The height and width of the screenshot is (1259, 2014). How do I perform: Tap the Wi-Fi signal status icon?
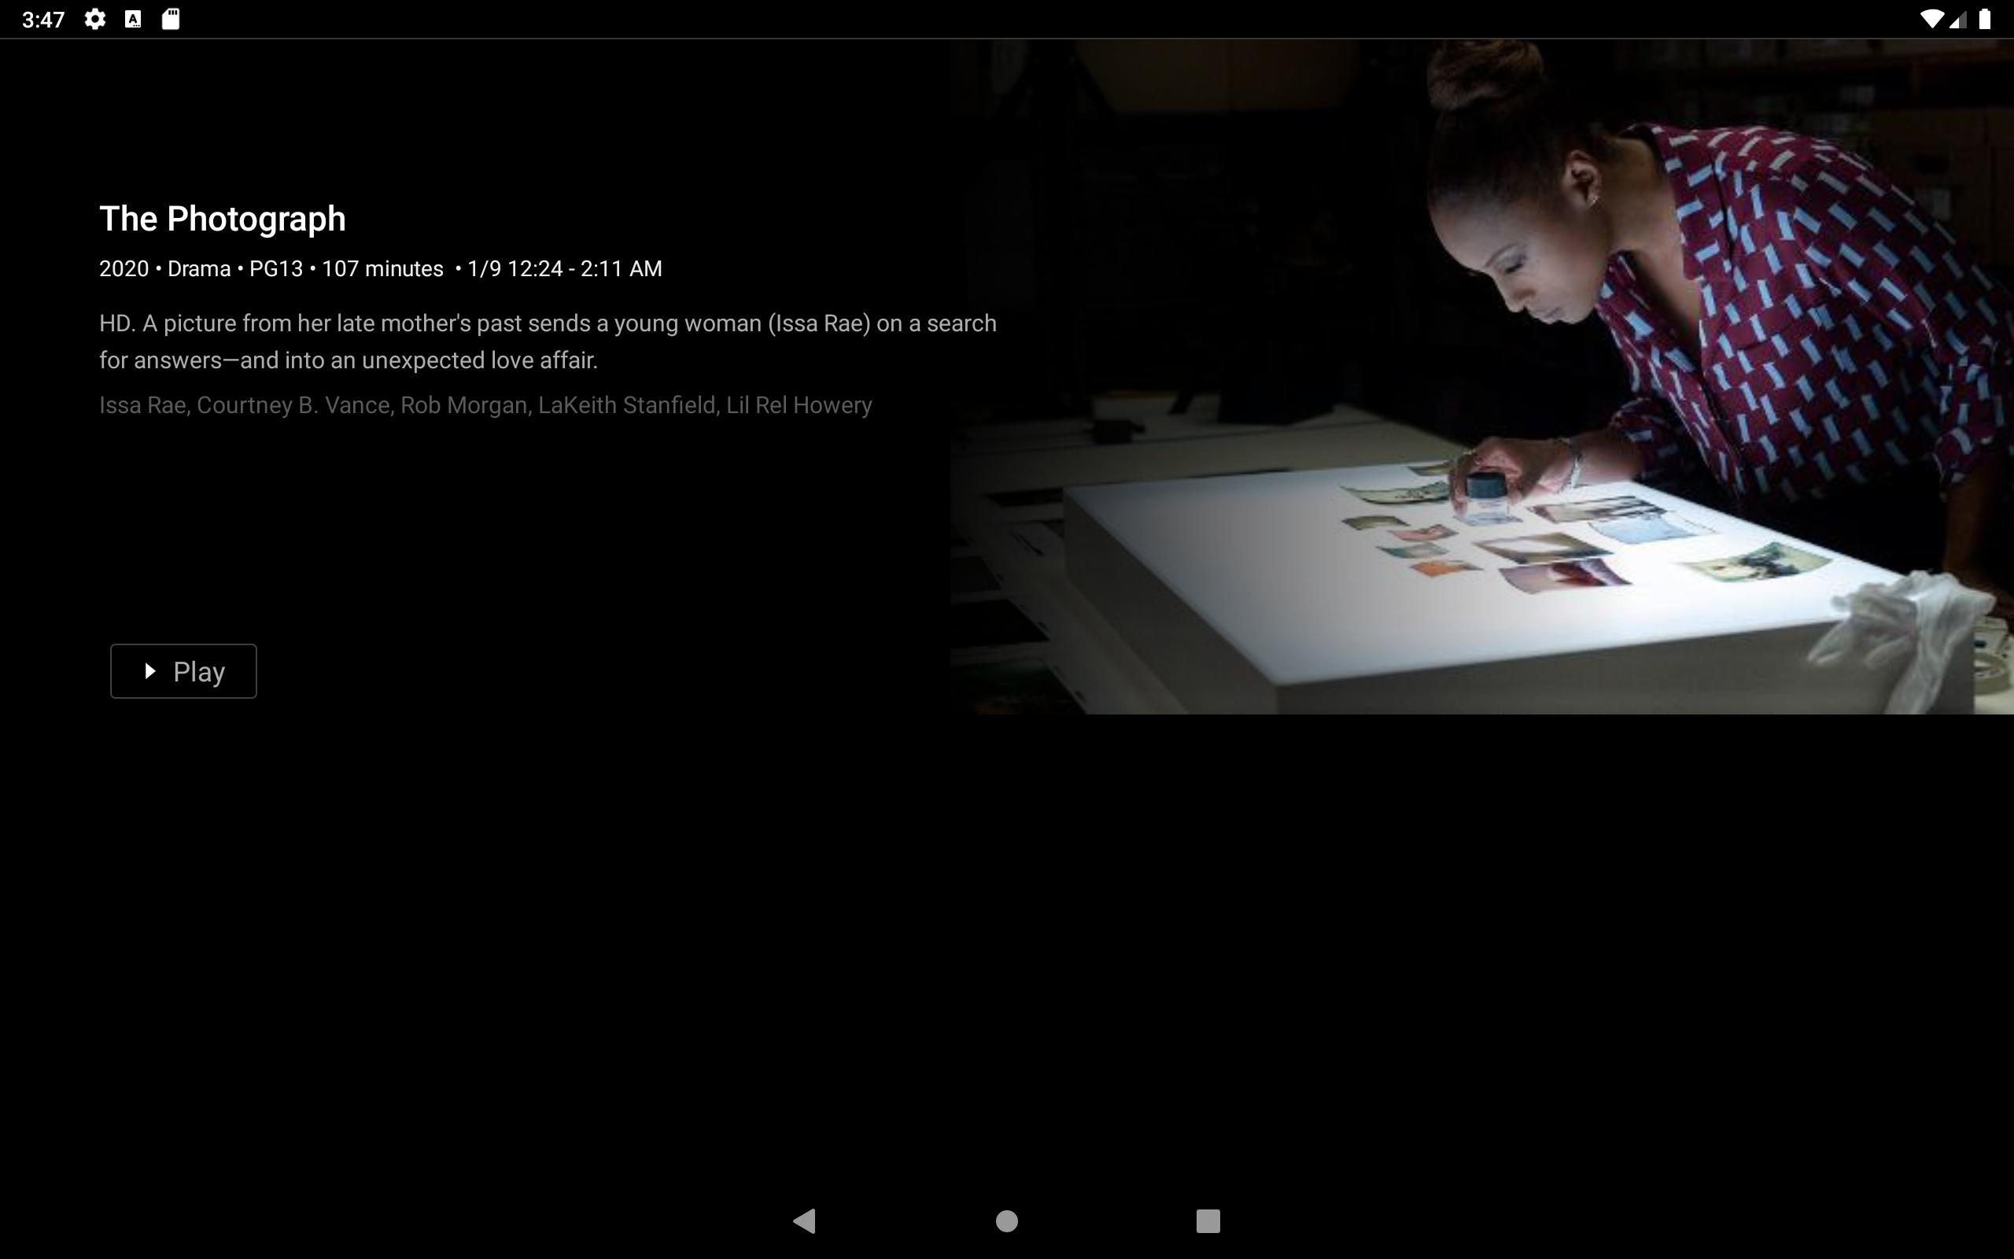tap(1931, 19)
